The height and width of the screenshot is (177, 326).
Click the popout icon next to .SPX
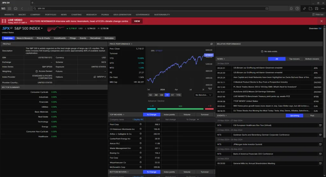tap(11, 28)
